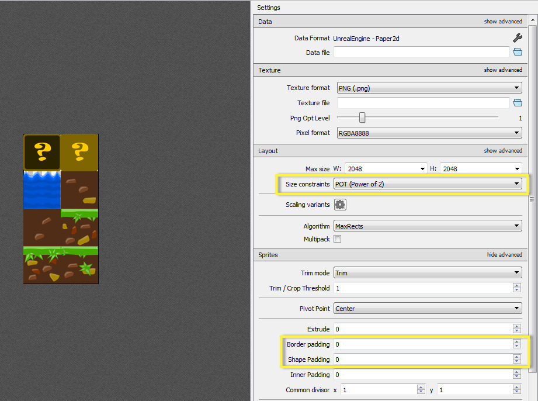Show advanced options for Texture section

[x=503, y=70]
